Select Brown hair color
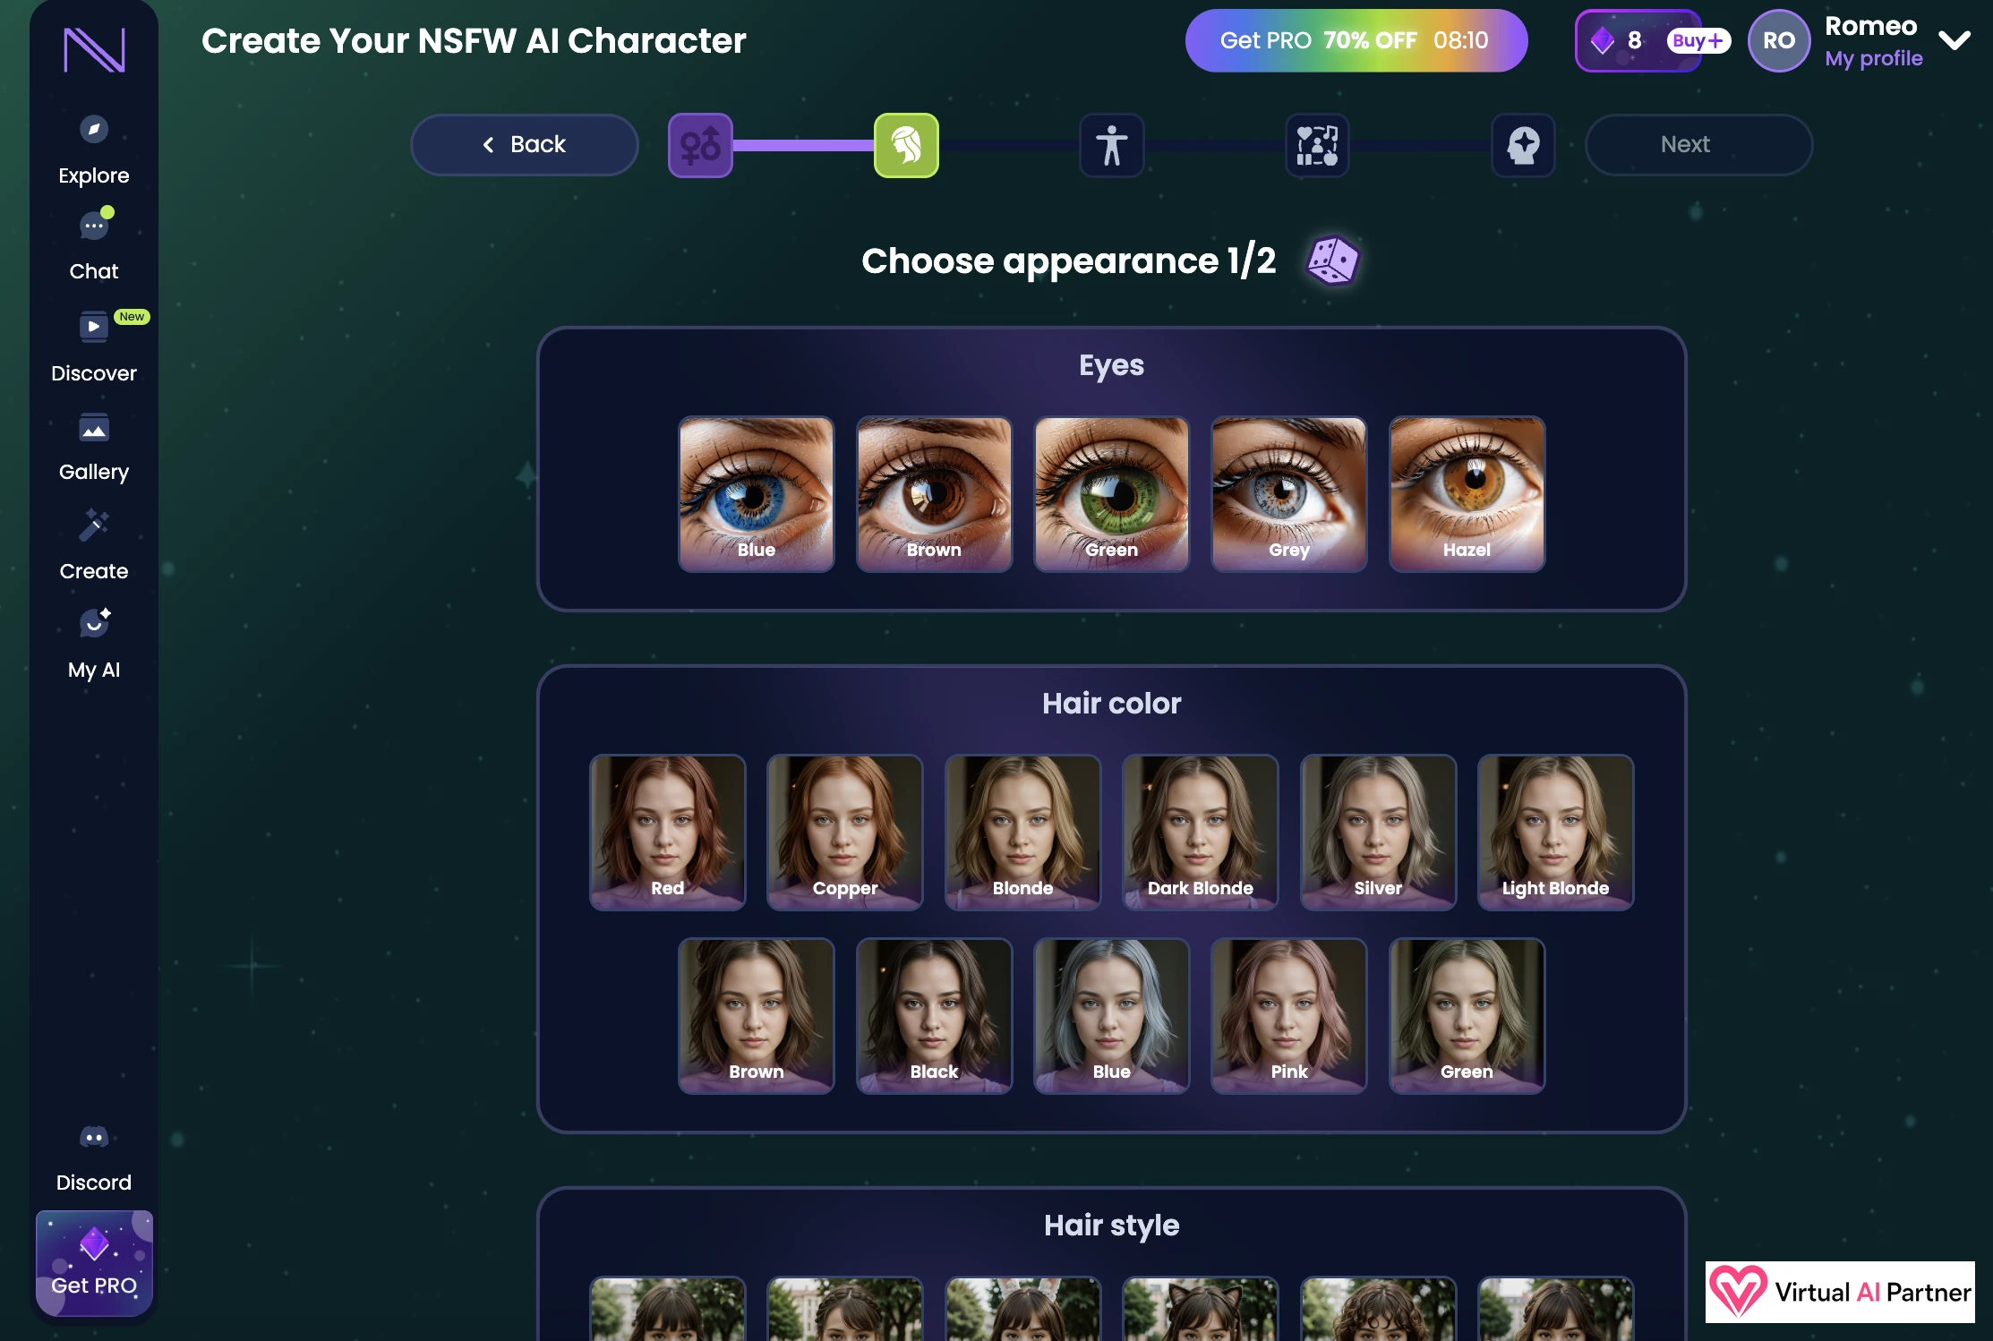Viewport: 1993px width, 1341px height. click(757, 1016)
